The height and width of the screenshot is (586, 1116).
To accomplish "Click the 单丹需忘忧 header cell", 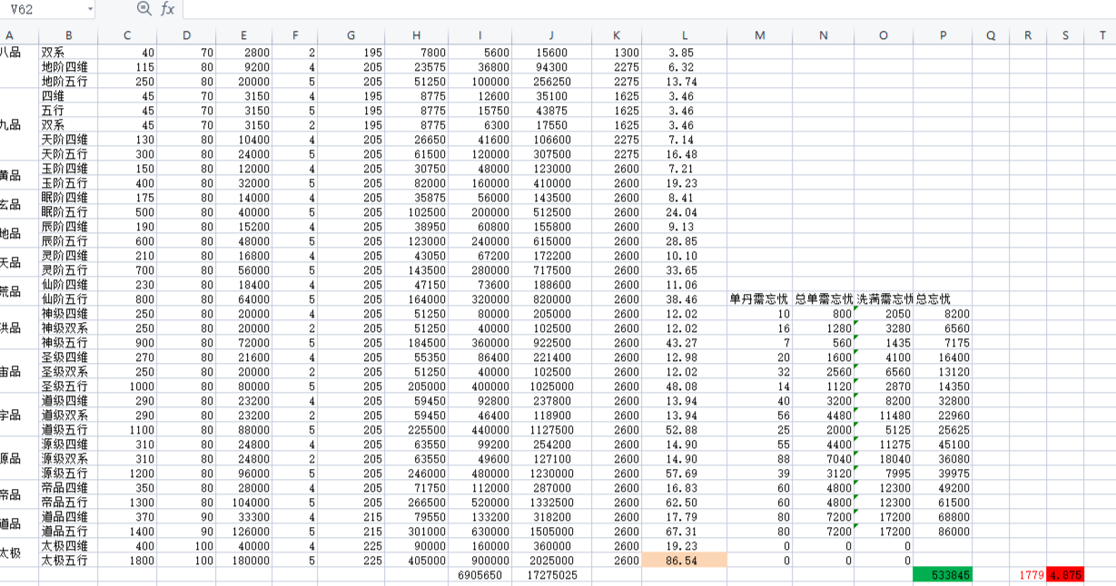I will point(759,299).
